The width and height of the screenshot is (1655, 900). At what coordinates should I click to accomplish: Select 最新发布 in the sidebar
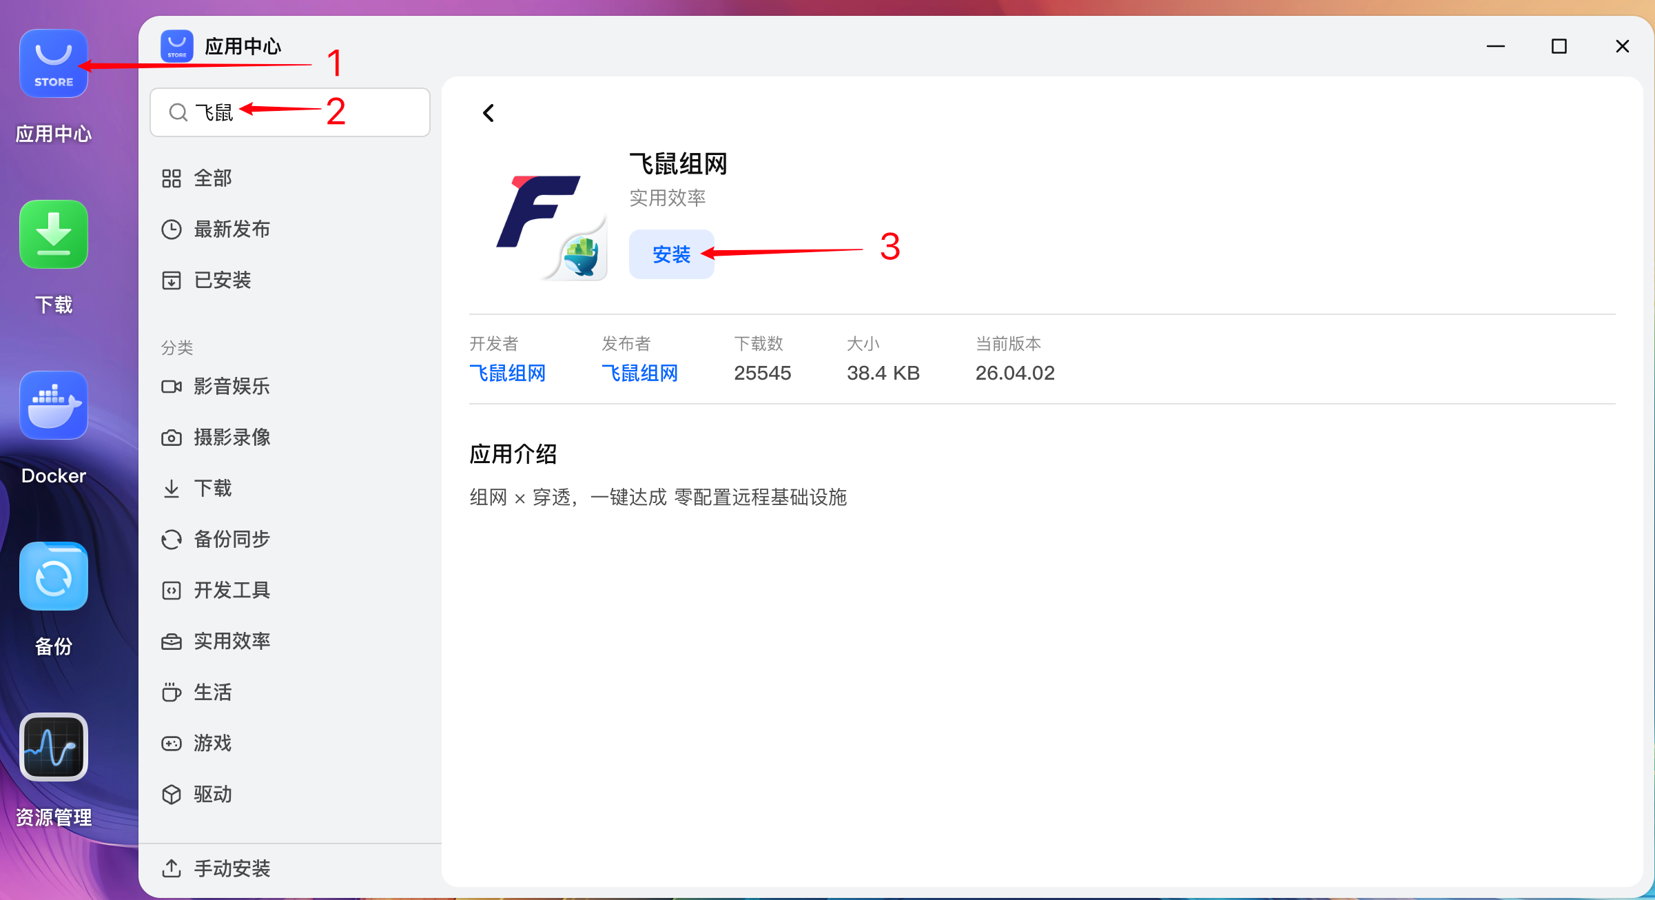(x=290, y=229)
